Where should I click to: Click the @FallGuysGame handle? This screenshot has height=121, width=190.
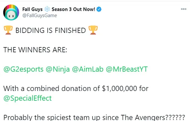click(x=40, y=15)
